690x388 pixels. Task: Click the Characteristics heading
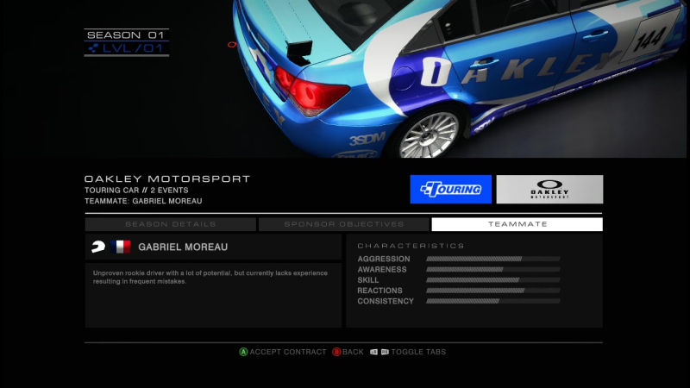(411, 246)
